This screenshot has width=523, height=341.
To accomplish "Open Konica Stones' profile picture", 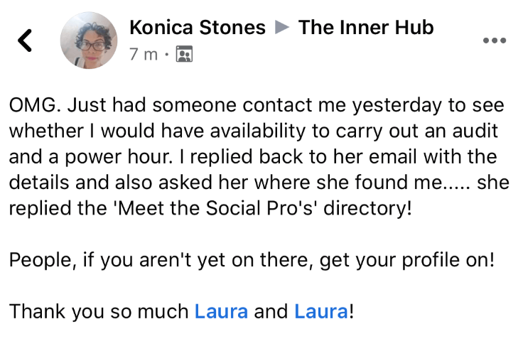I will [x=89, y=40].
